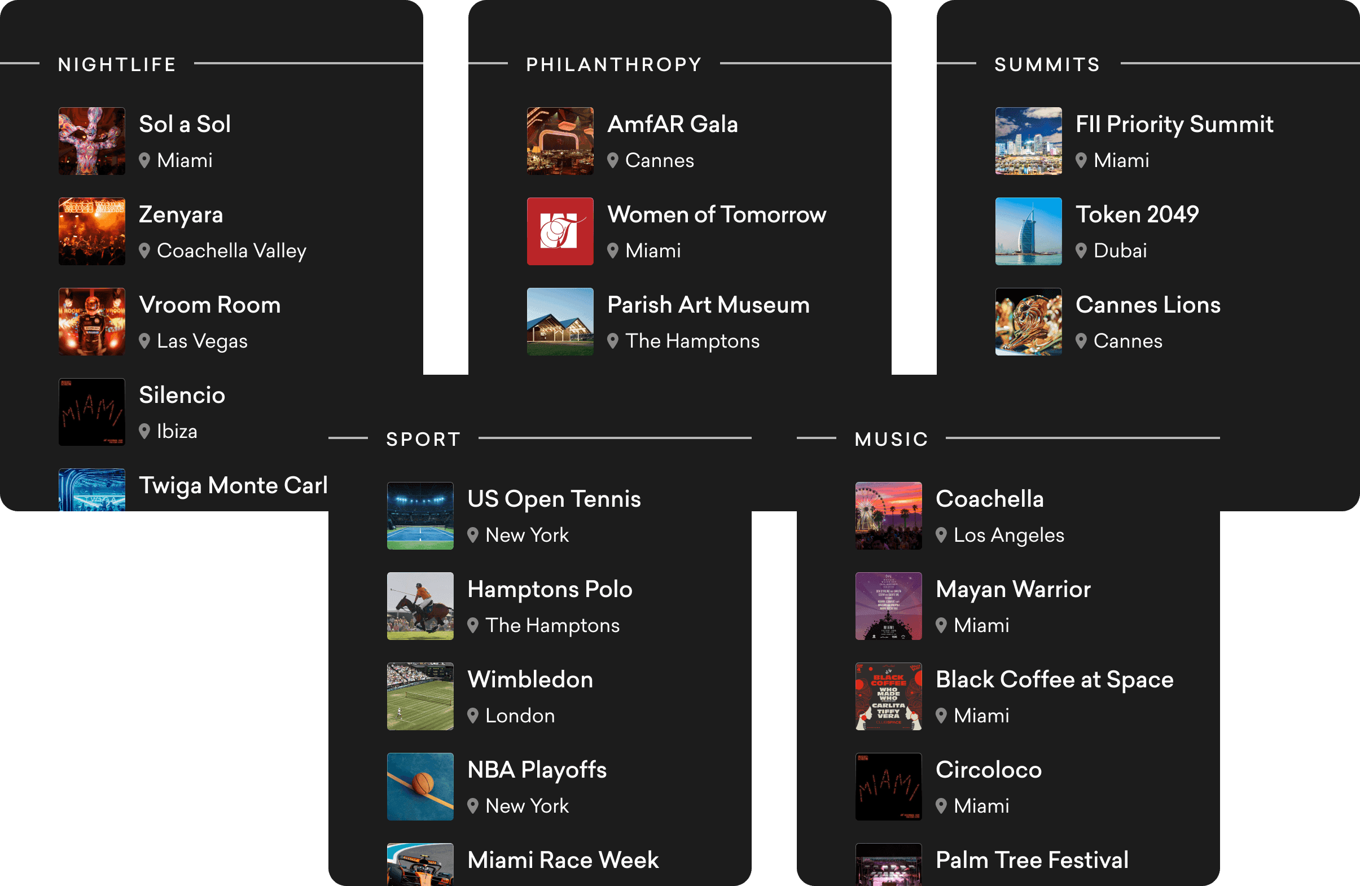Click the pin icon under Hamptons Polo
The width and height of the screenshot is (1360, 886).
pyautogui.click(x=472, y=625)
